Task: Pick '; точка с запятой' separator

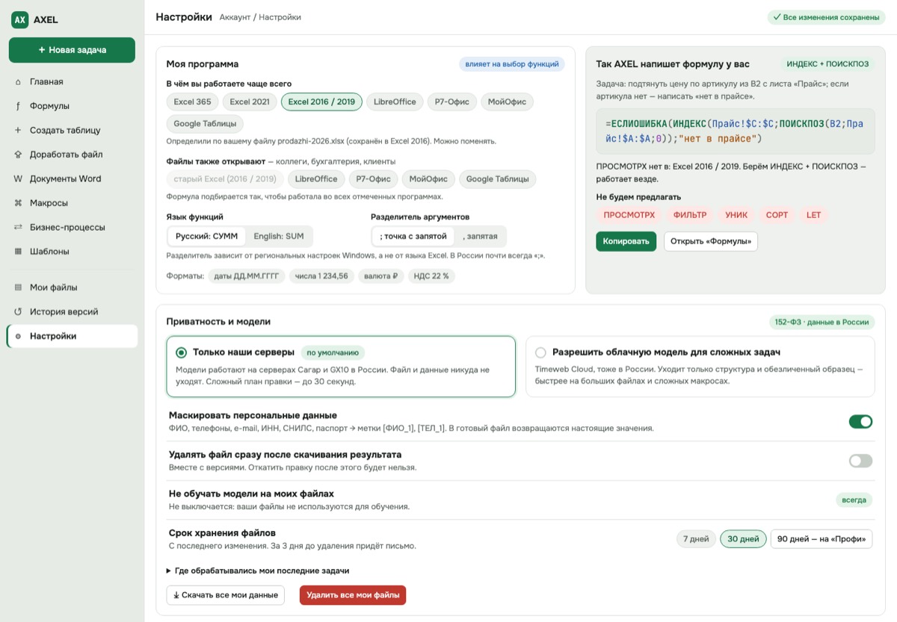Action: [x=413, y=237]
